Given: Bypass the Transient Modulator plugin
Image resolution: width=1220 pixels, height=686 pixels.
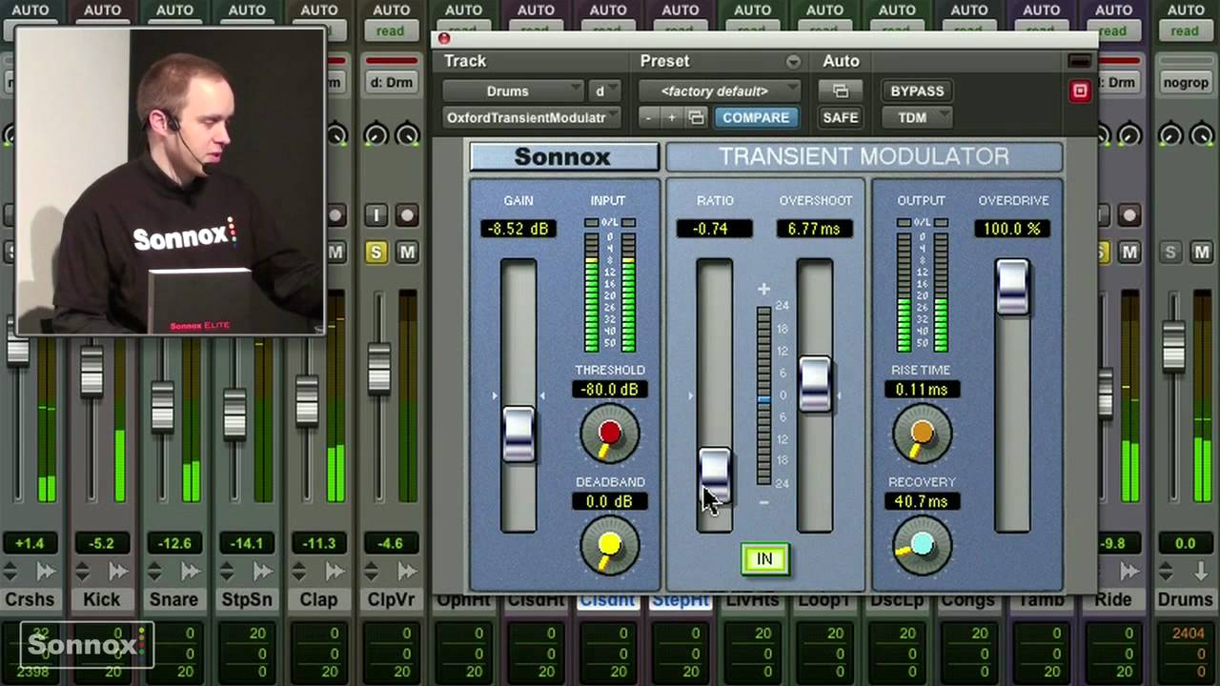Looking at the screenshot, I should pyautogui.click(x=917, y=91).
